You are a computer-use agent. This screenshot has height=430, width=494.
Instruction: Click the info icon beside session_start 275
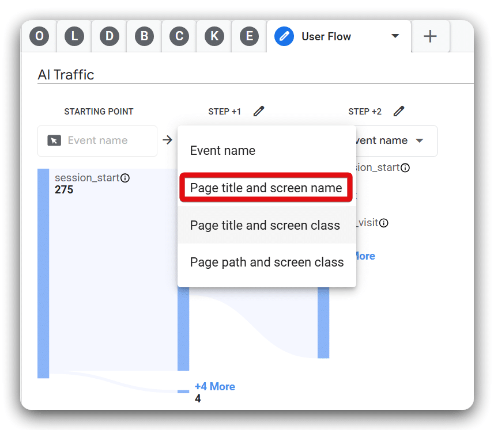click(x=125, y=178)
